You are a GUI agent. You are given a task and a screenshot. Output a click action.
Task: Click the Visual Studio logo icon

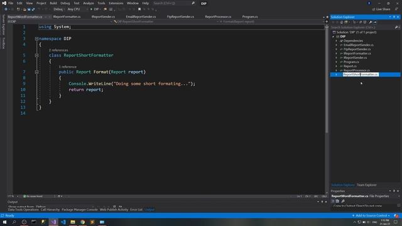(4, 3)
